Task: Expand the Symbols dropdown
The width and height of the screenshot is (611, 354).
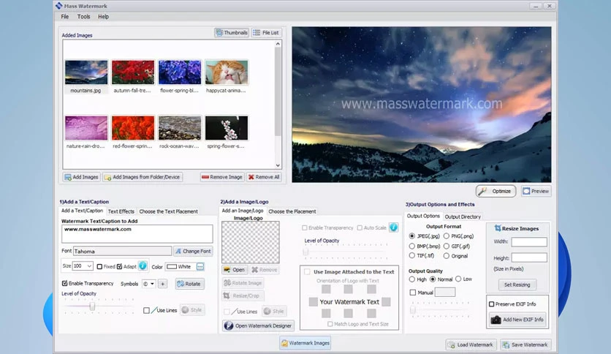Action: tap(149, 284)
